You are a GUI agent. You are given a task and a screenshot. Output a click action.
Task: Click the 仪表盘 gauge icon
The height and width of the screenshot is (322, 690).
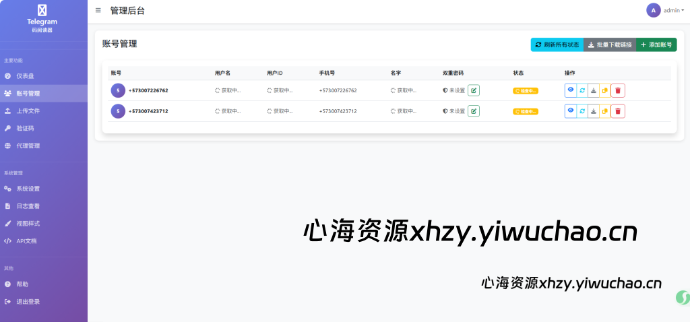pyautogui.click(x=7, y=76)
